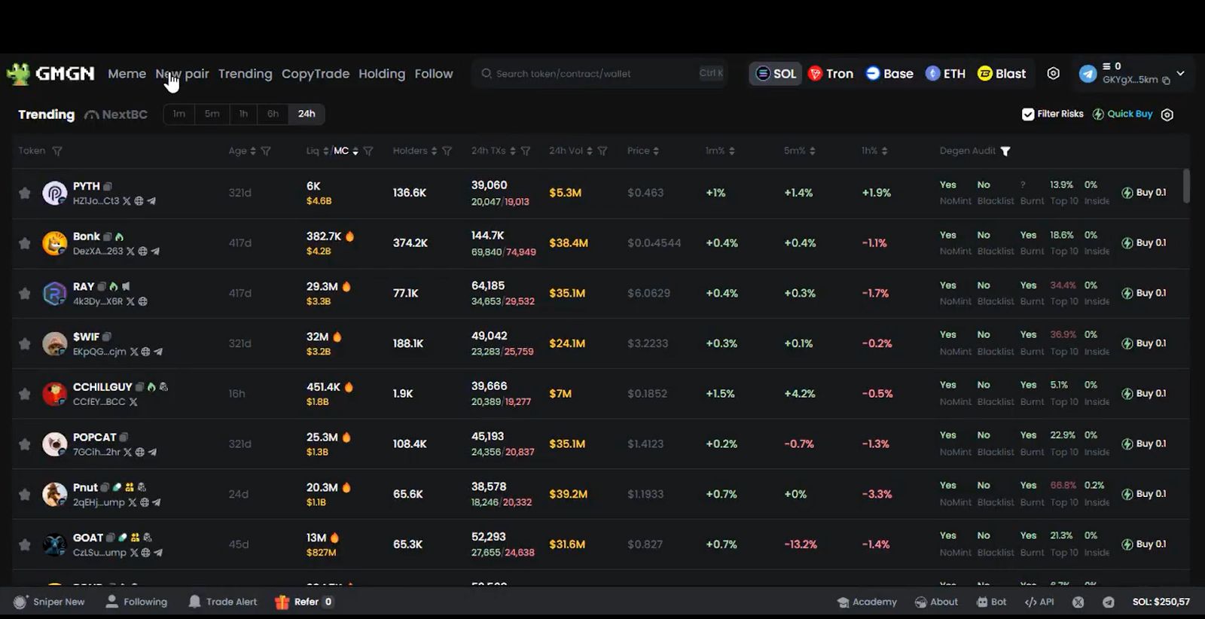Open Bonk's Telegram link
This screenshot has height=619, width=1205.
pos(155,252)
